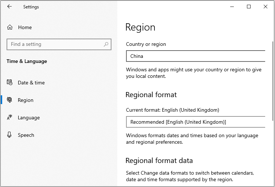Click the back arrow in the title bar
Image resolution: width=275 pixels, height=187 pixels.
click(9, 7)
